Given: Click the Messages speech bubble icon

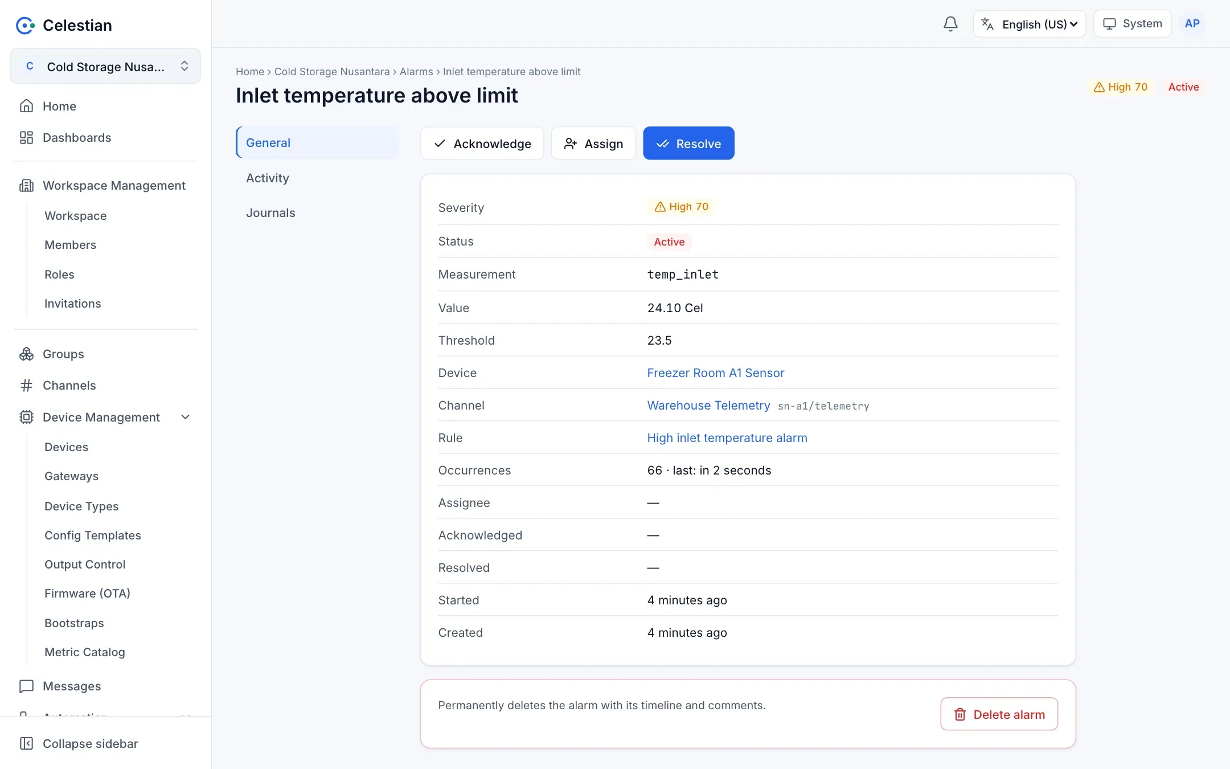Looking at the screenshot, I should [26, 686].
